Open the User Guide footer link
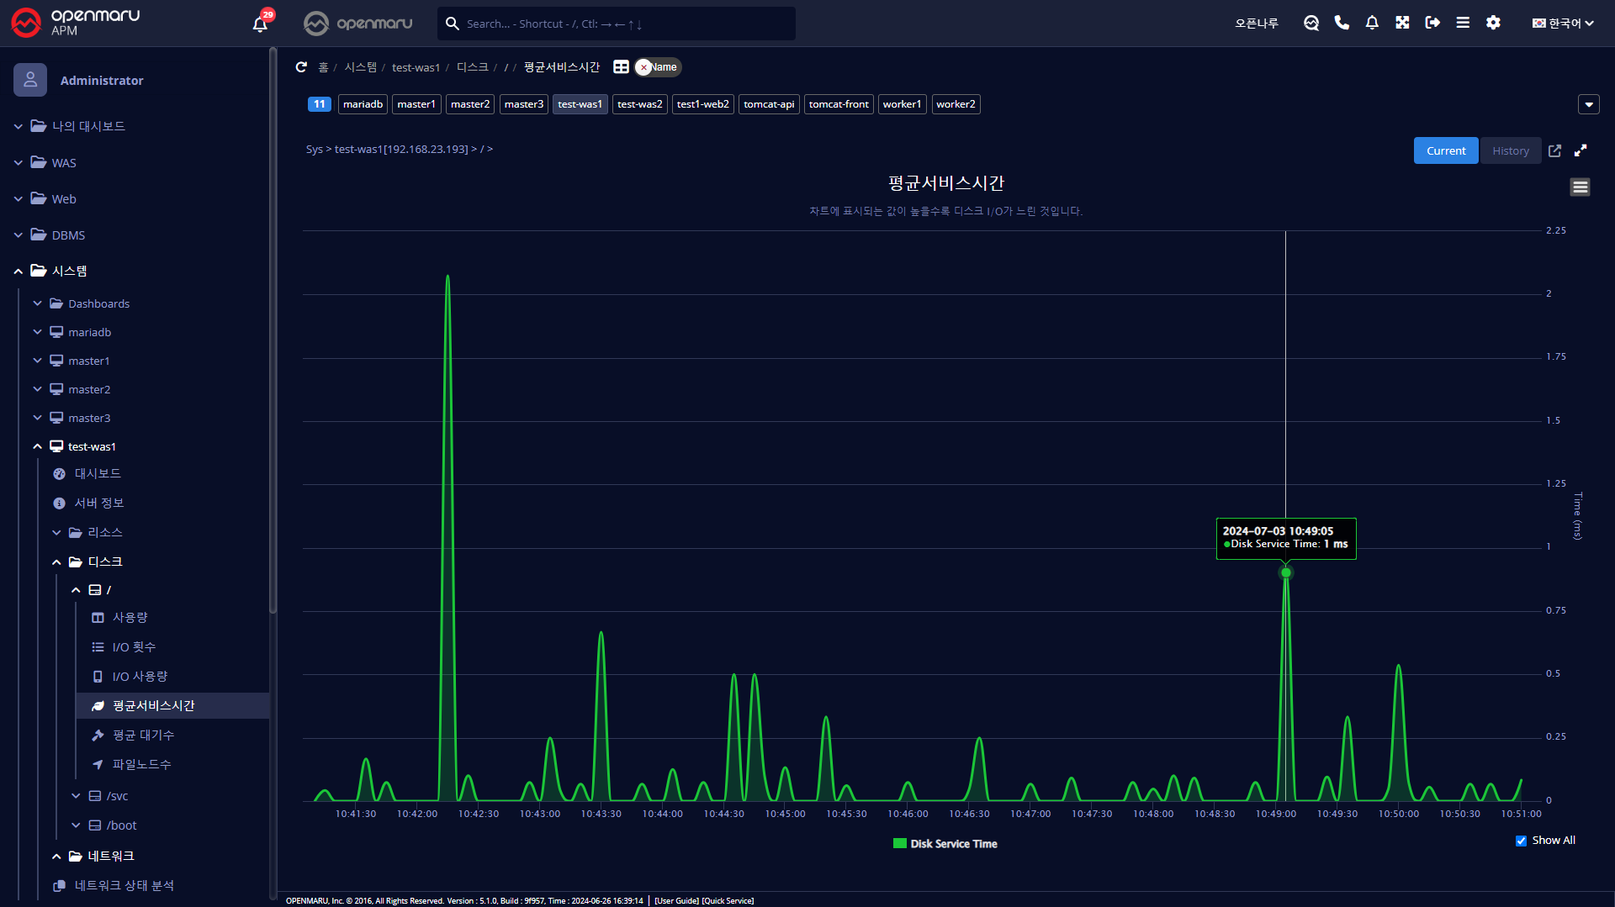1615x907 pixels. (x=676, y=901)
